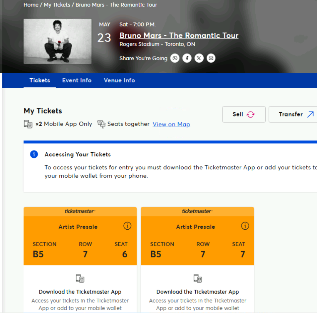Share event on Facebook icon

[187, 58]
